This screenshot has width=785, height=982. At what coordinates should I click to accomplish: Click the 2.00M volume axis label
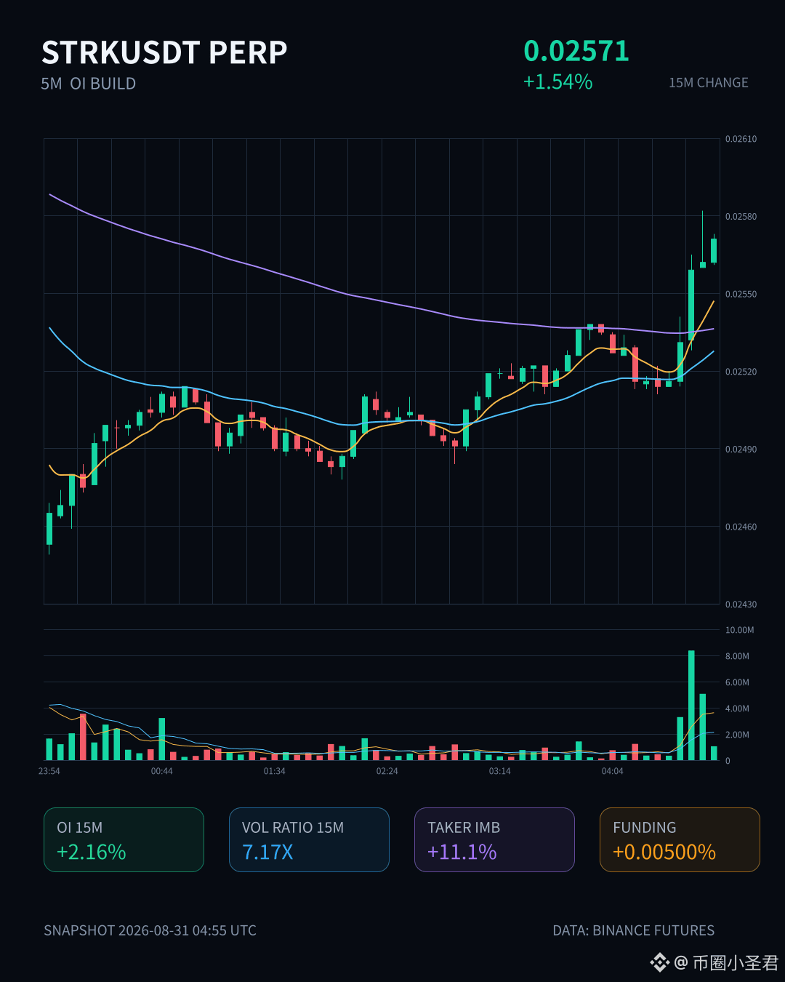click(737, 735)
